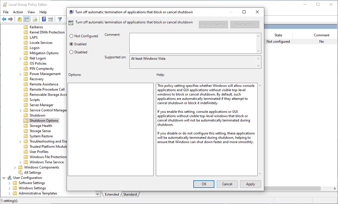
Task: Expand the Net Logon tree node
Action: click(x=20, y=58)
